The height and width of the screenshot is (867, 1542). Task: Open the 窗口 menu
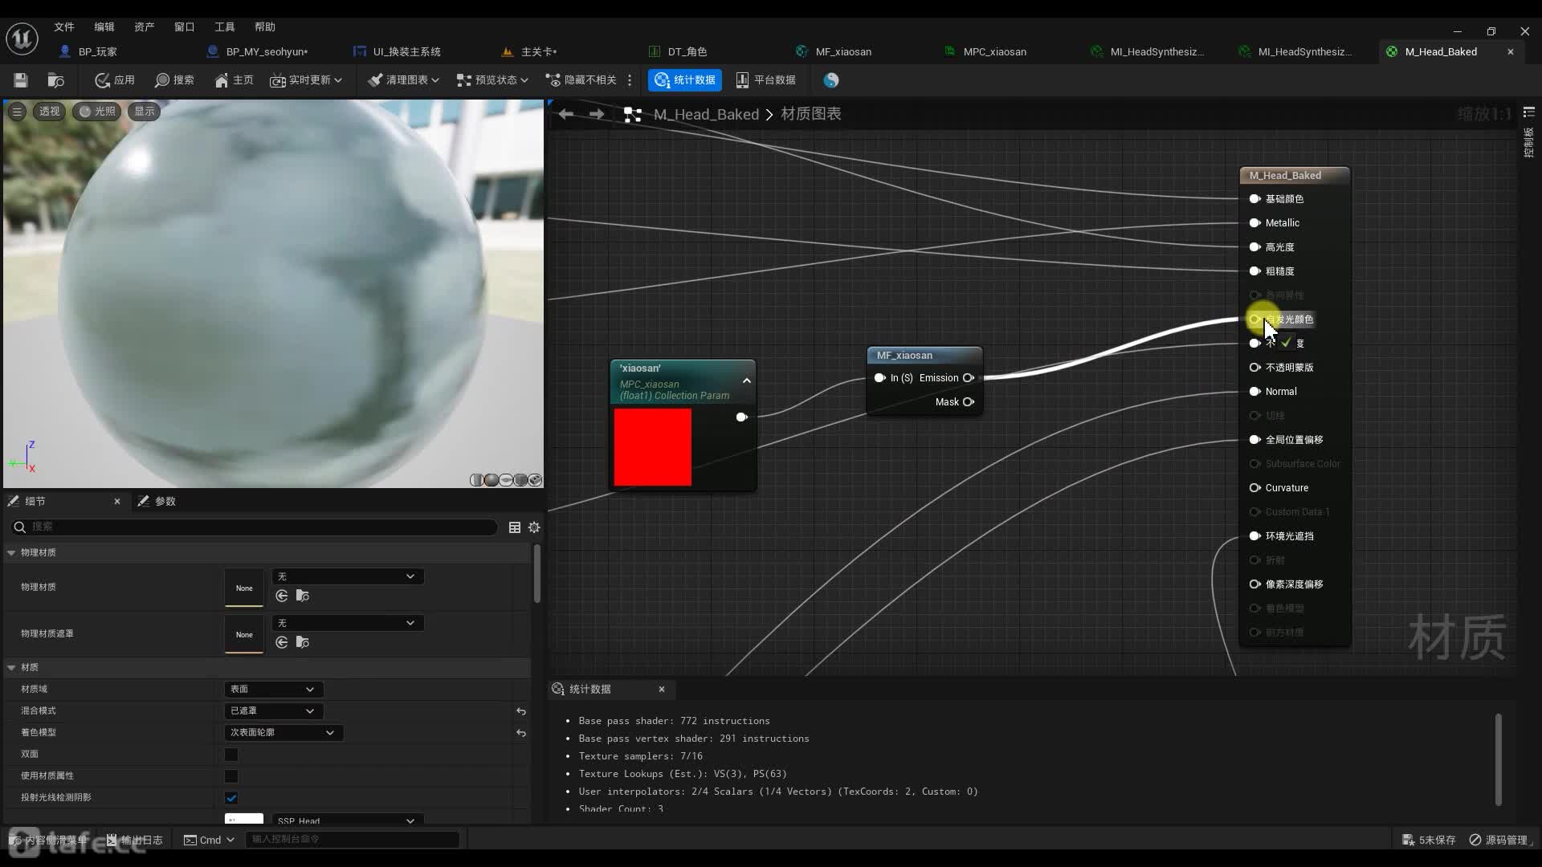185,26
